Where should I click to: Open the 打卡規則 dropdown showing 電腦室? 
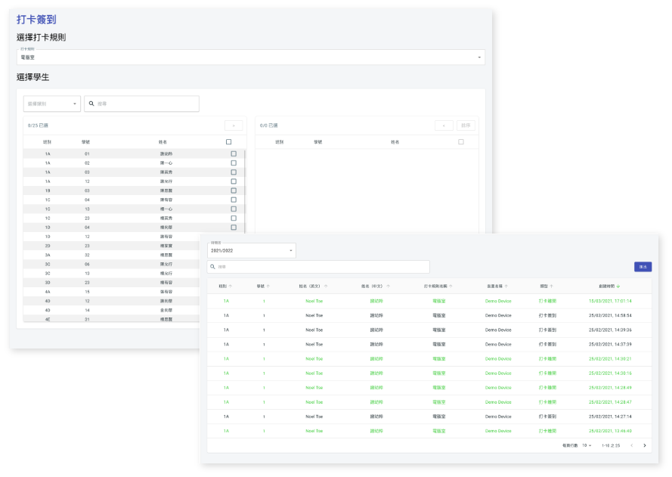click(x=250, y=57)
